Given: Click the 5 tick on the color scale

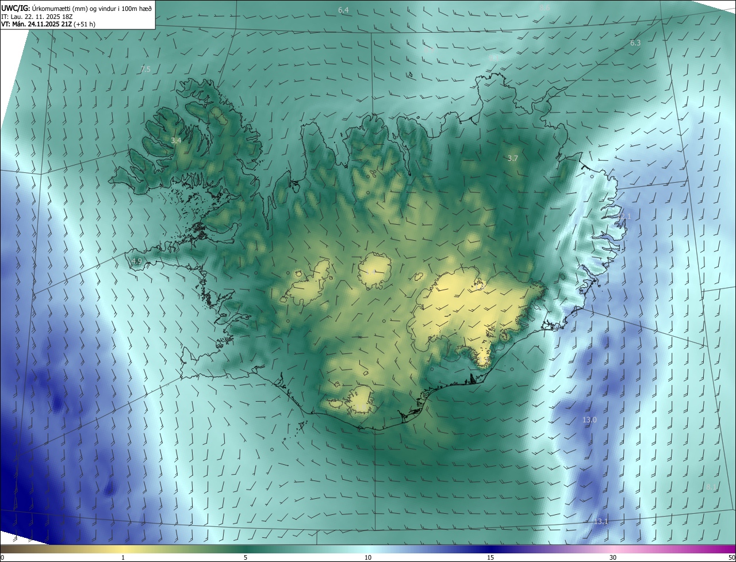Looking at the screenshot, I should (246, 557).
